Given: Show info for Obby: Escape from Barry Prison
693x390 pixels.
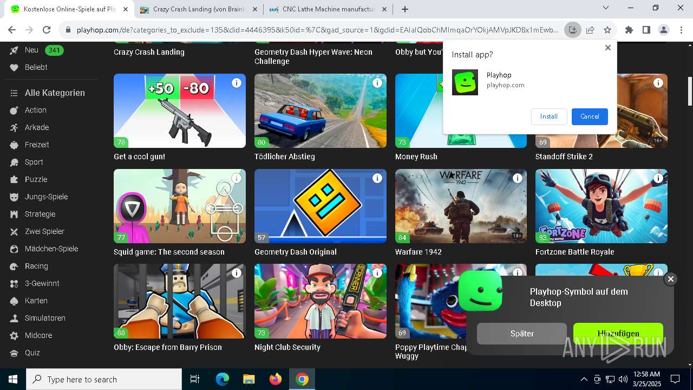Looking at the screenshot, I should (x=237, y=274).
